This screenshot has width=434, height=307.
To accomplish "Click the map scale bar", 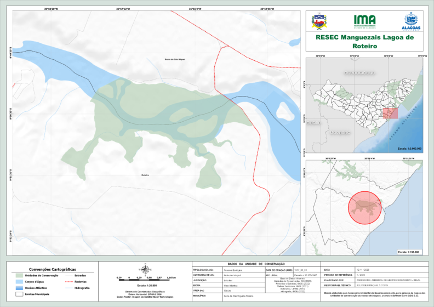I will pos(144,280).
